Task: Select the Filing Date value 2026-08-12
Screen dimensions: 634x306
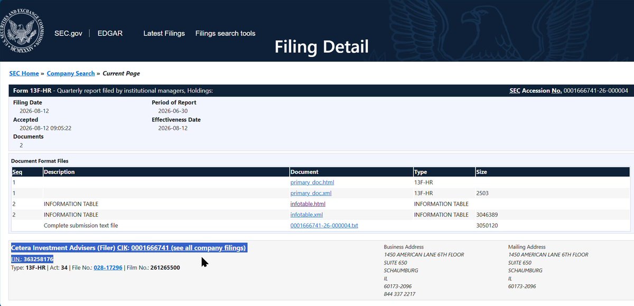Action: pos(35,111)
